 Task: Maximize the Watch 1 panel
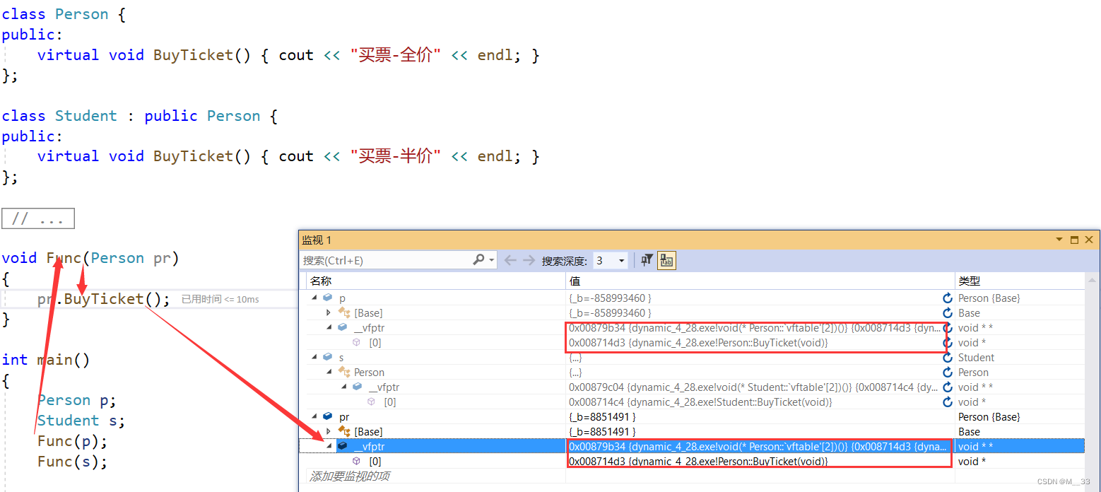point(1074,240)
